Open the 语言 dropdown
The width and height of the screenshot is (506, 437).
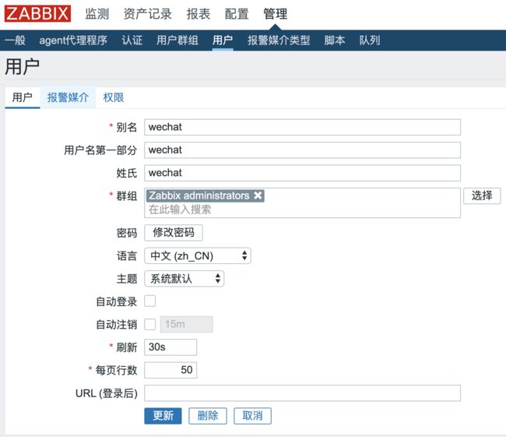[x=198, y=256]
